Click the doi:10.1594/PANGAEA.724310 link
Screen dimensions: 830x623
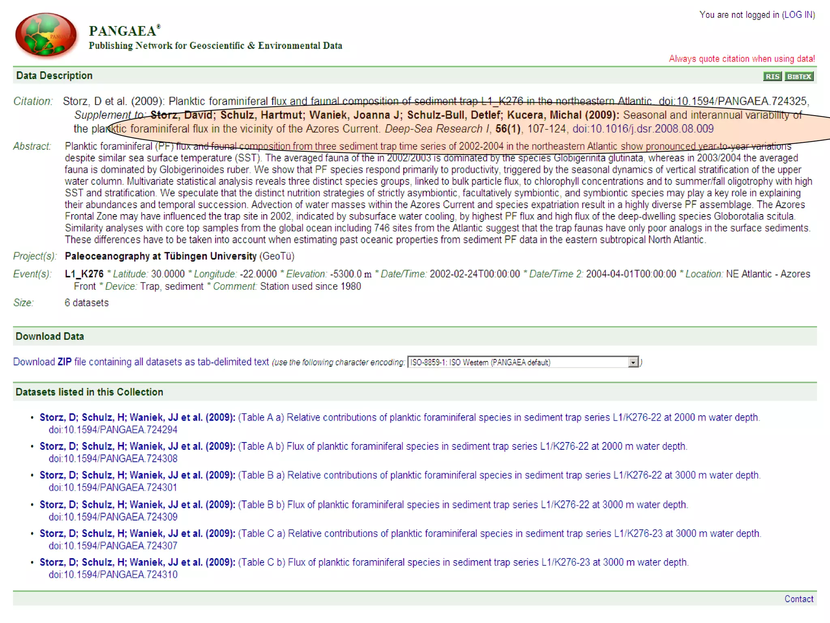pyautogui.click(x=113, y=575)
